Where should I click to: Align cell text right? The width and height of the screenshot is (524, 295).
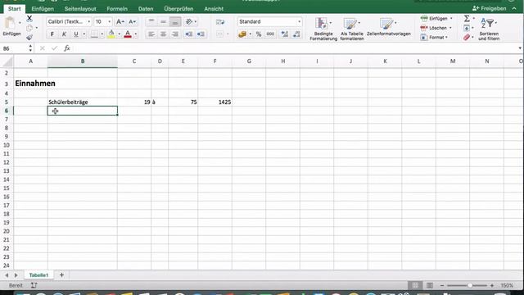pyautogui.click(x=175, y=34)
